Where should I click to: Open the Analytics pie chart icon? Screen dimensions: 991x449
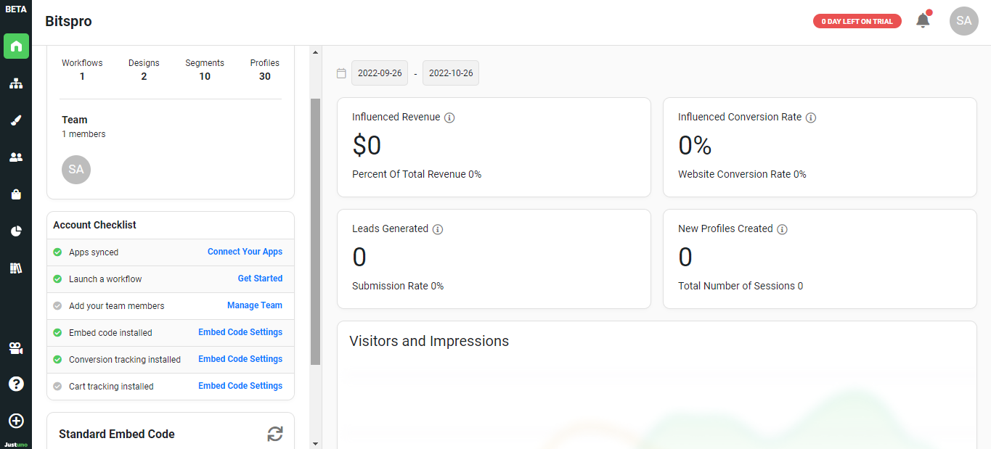[16, 231]
